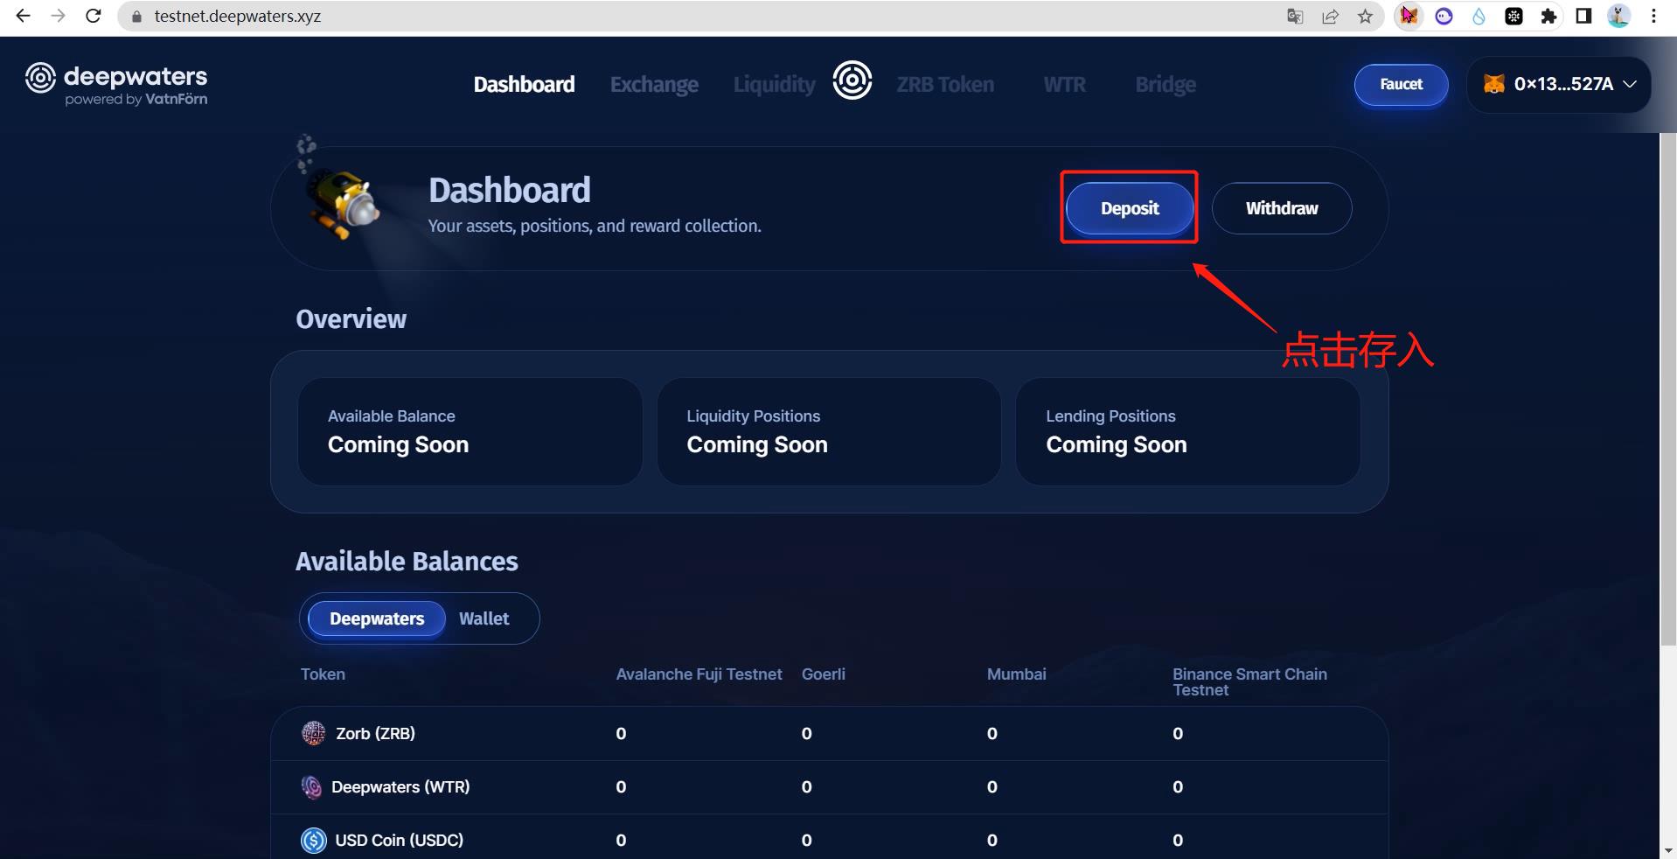Viewport: 1677px width, 859px height.
Task: Go to the Bridge tab
Action: tap(1166, 84)
